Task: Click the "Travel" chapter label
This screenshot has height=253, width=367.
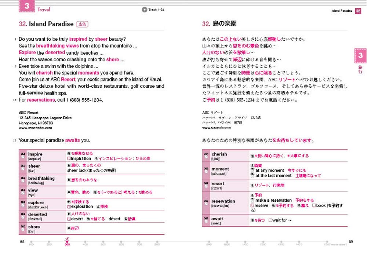Action: pos(44,10)
